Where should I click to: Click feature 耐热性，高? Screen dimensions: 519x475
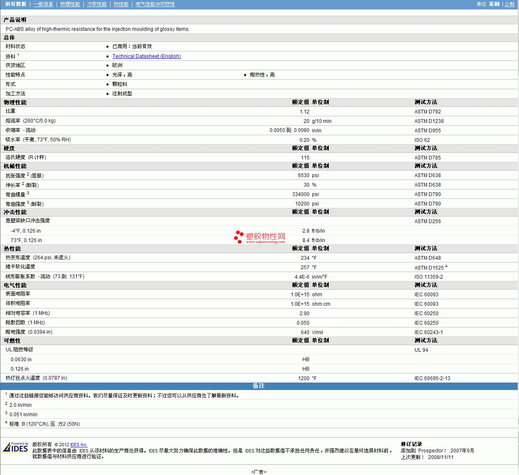(262, 75)
